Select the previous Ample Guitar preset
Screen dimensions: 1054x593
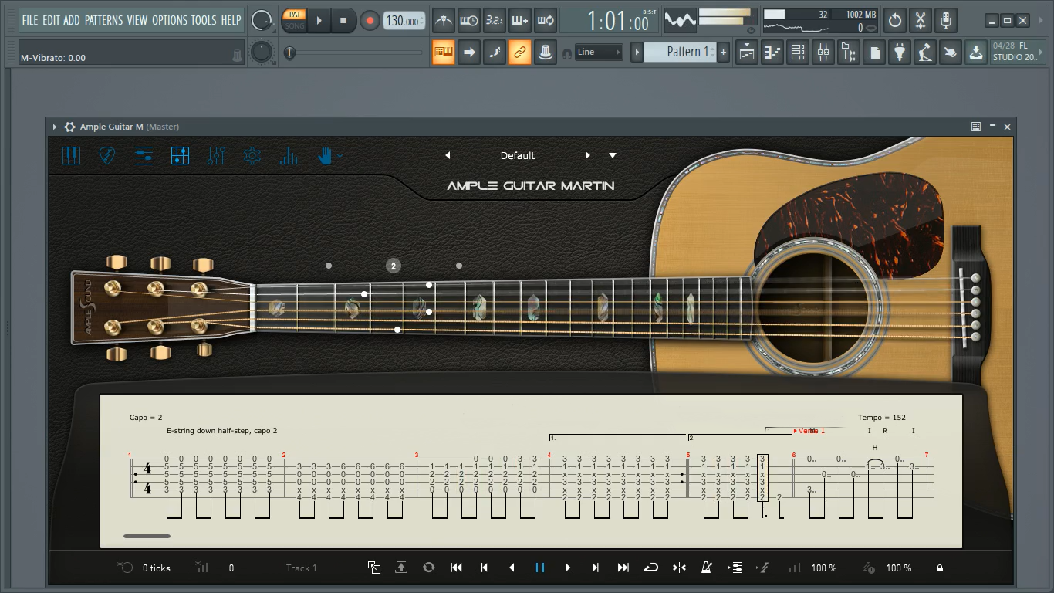click(448, 155)
